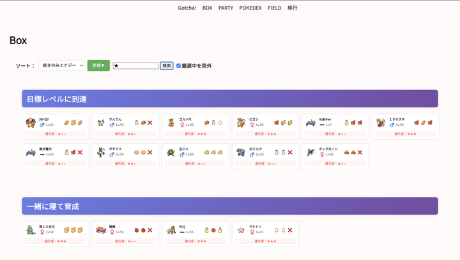
Task: Go to the POKEDEX page
Action: click(250, 8)
